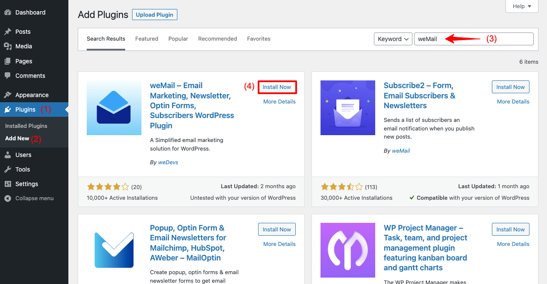Click the Dashboard gauge icon
The width and height of the screenshot is (547, 284).
click(x=8, y=12)
